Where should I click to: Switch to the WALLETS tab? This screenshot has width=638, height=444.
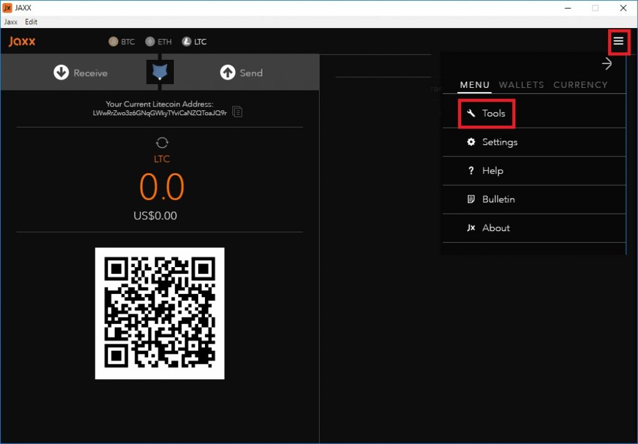pyautogui.click(x=521, y=85)
